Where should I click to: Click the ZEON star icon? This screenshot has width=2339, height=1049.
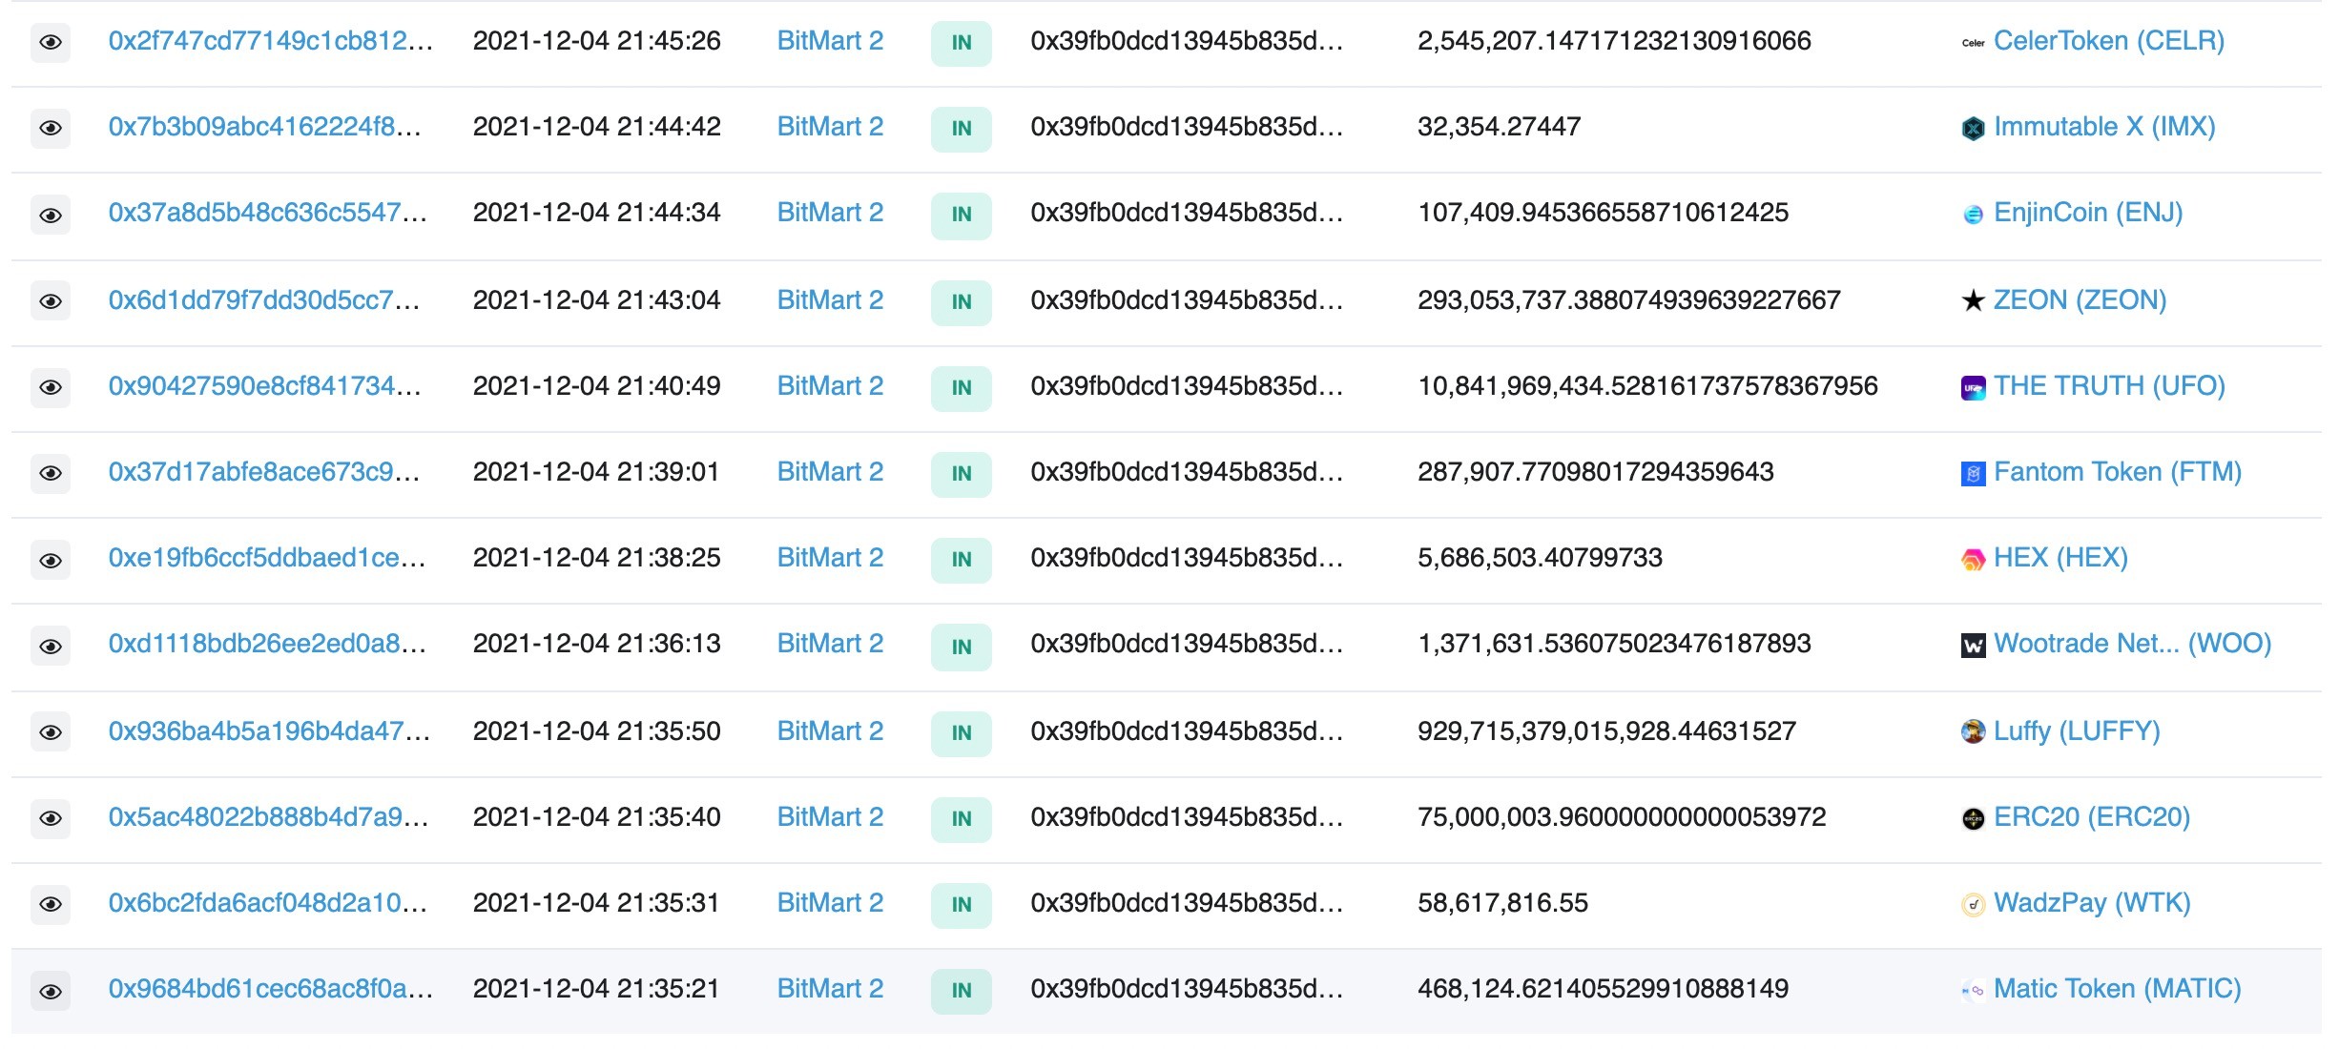pyautogui.click(x=1973, y=301)
